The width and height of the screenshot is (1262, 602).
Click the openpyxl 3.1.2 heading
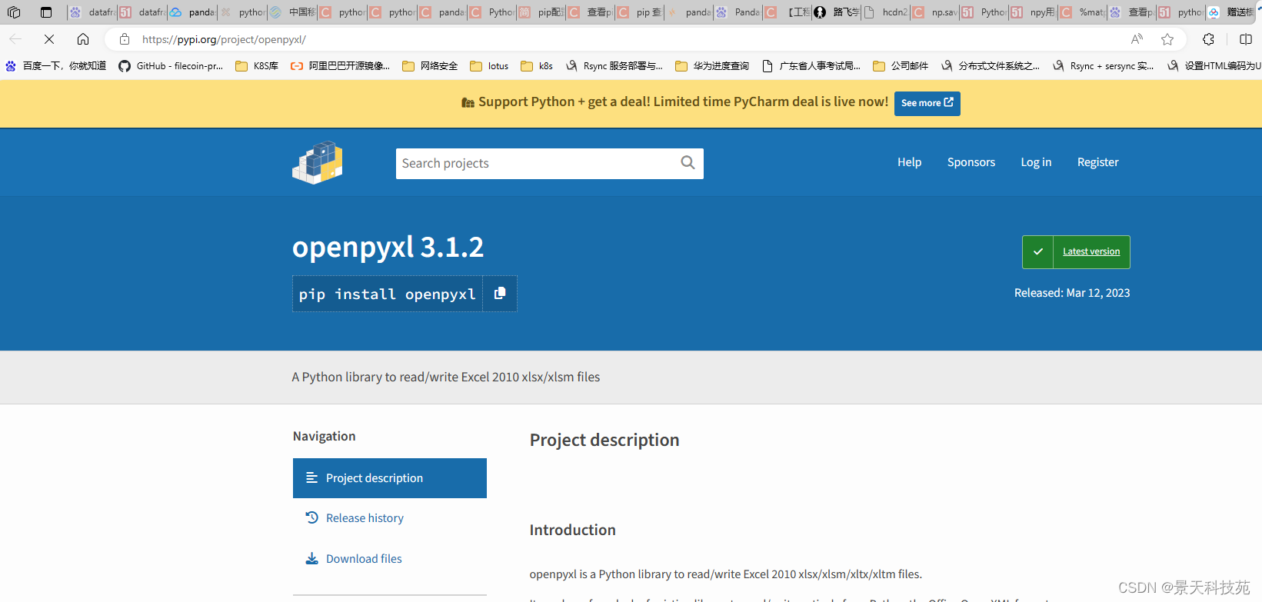click(x=388, y=247)
